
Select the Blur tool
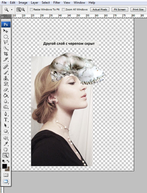click(6, 101)
